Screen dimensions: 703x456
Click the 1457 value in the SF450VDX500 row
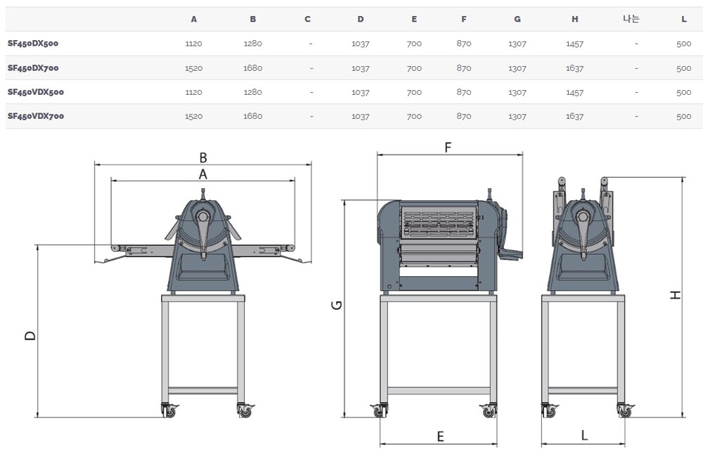click(574, 92)
